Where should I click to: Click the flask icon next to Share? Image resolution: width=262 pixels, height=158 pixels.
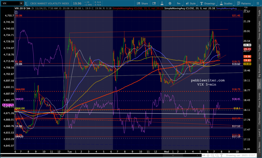(162, 3)
